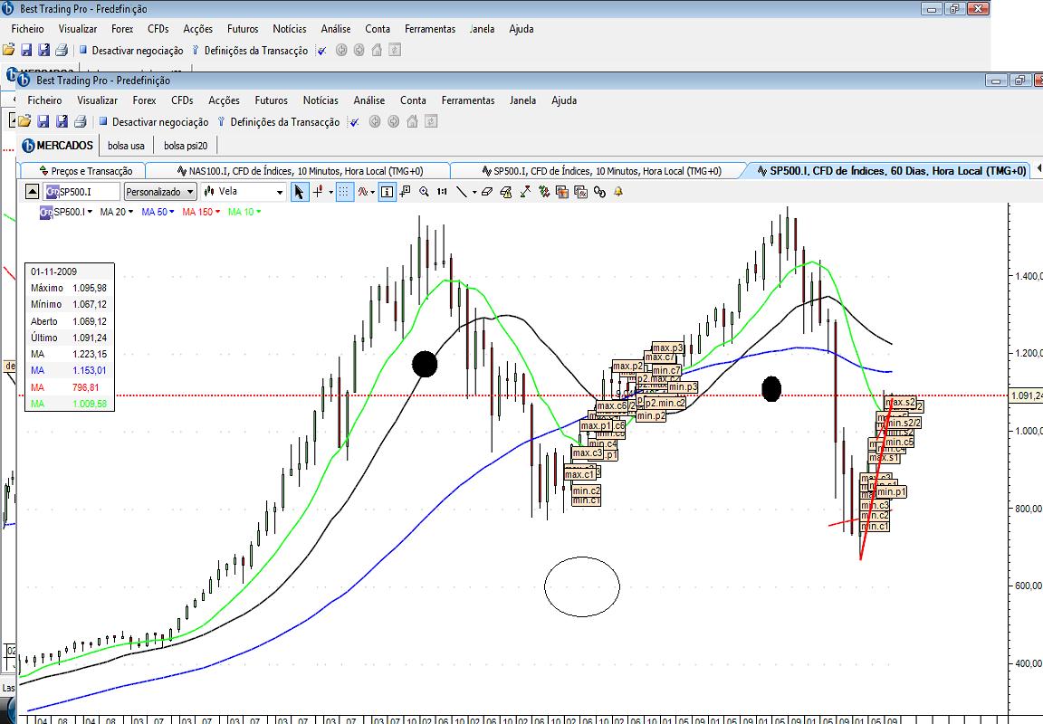
Task: Open the Ajuda menu in front window
Action: point(564,100)
